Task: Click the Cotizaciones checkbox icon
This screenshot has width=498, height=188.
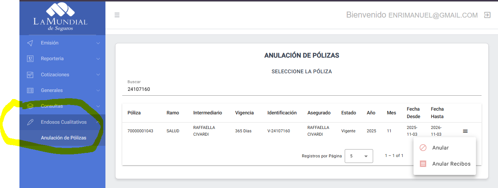Action: click(30, 75)
